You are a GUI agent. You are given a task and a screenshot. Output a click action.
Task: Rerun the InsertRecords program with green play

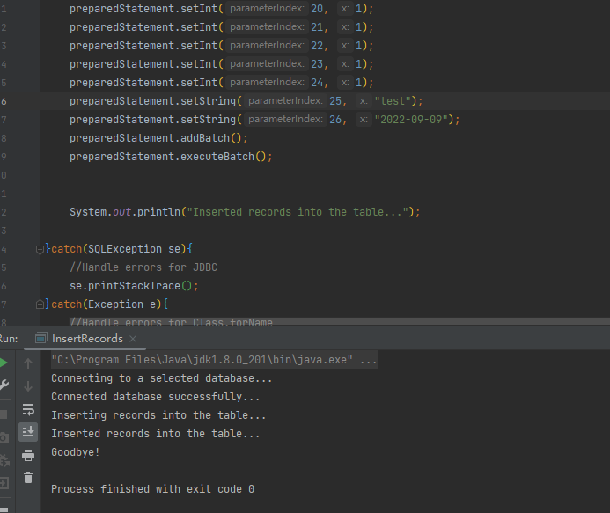(4, 363)
